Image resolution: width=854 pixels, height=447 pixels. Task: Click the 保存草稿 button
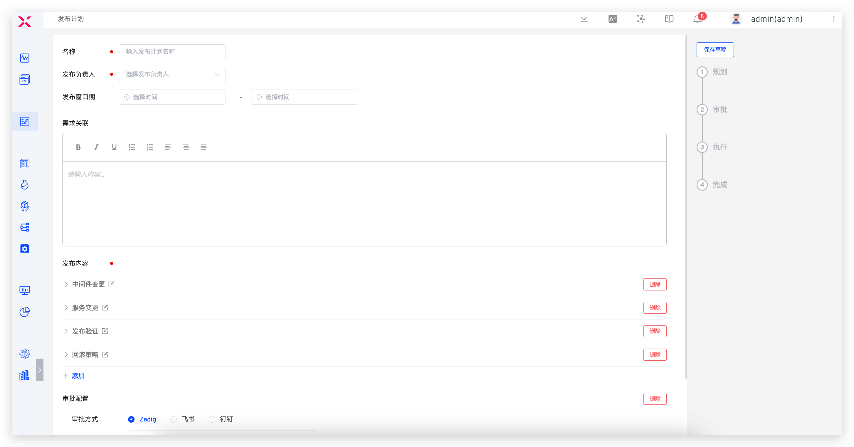[715, 50]
